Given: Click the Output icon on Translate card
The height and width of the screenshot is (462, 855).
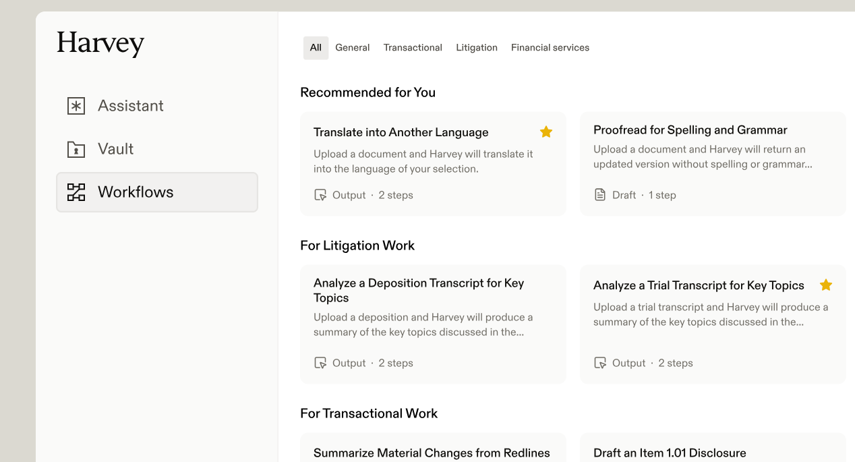Looking at the screenshot, I should (320, 195).
